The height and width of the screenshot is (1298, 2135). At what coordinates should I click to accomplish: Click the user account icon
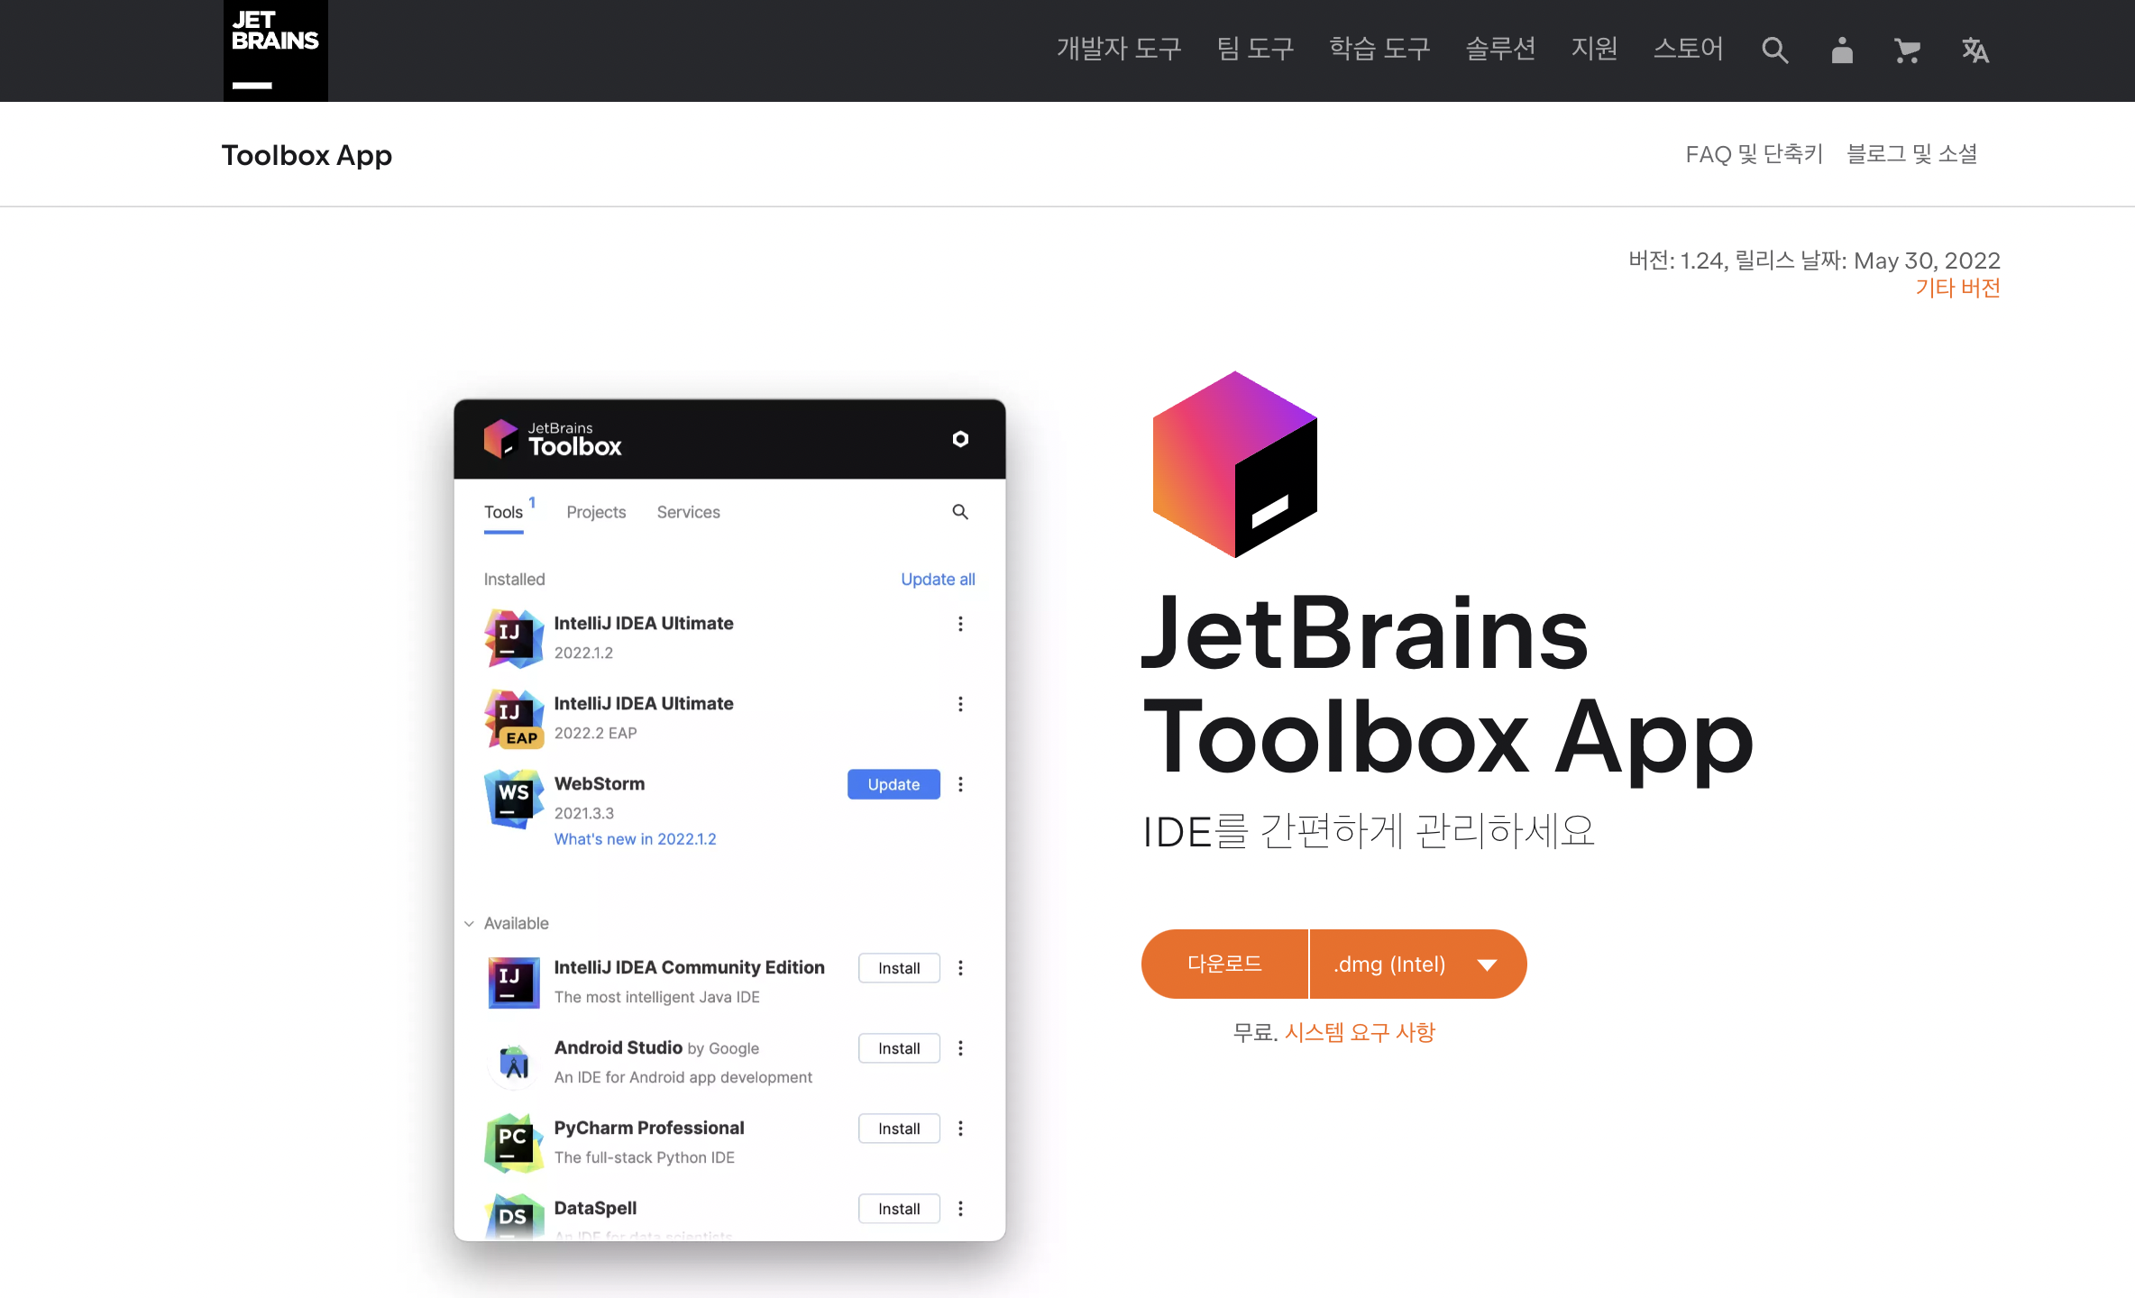pyautogui.click(x=1842, y=50)
